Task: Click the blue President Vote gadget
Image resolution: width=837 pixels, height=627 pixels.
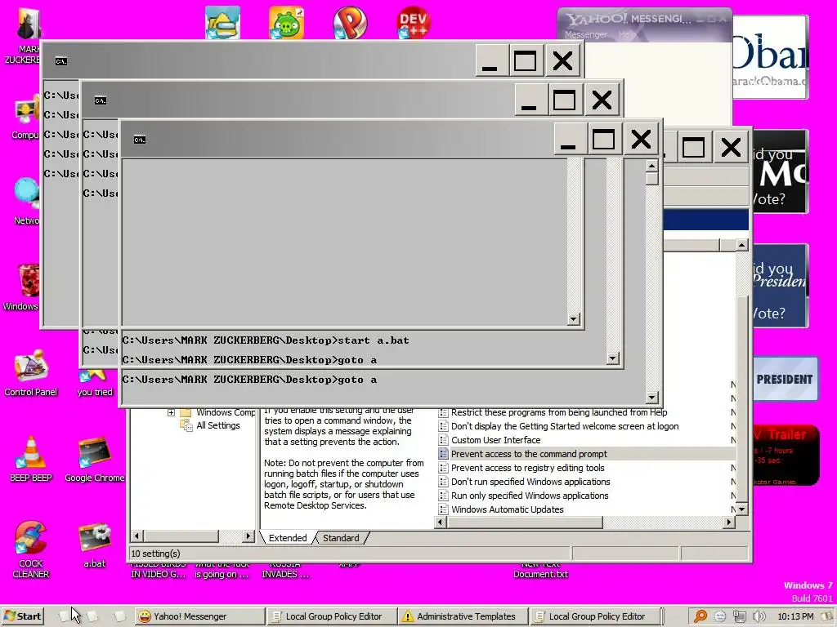Action: tap(780, 286)
